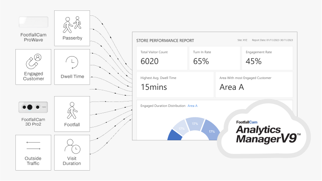Click the Outside Traffic label text

tap(33, 161)
